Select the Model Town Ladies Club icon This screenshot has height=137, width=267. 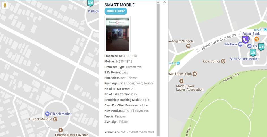pos(195,74)
